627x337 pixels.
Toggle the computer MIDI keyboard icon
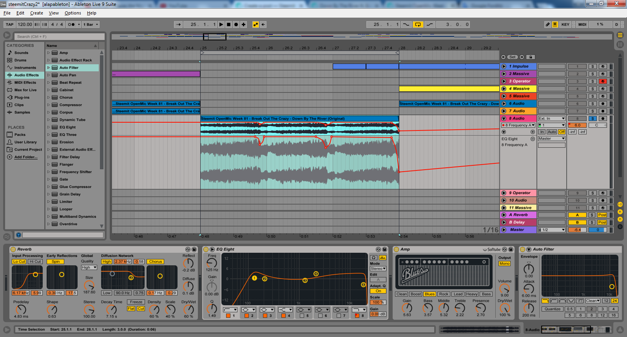tap(555, 24)
